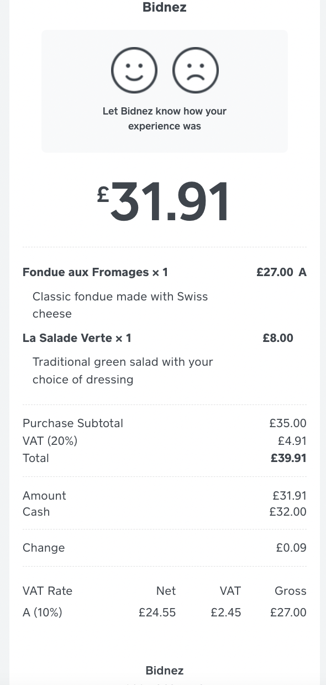Expand the Fondue aux Fromages description
Image resolution: width=326 pixels, height=685 pixels.
[120, 305]
